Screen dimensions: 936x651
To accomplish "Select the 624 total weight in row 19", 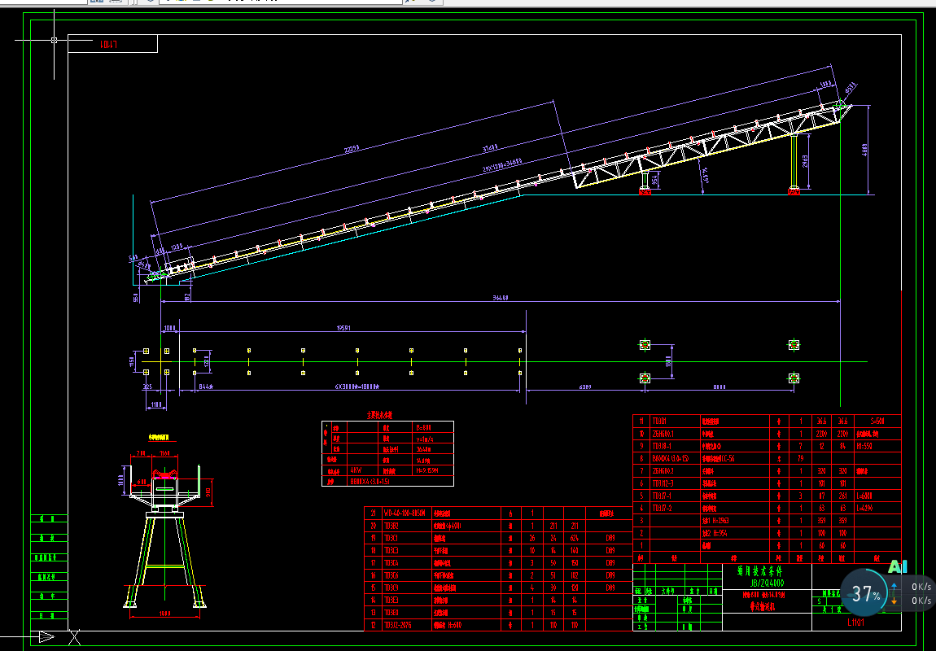I will pyautogui.click(x=574, y=538).
